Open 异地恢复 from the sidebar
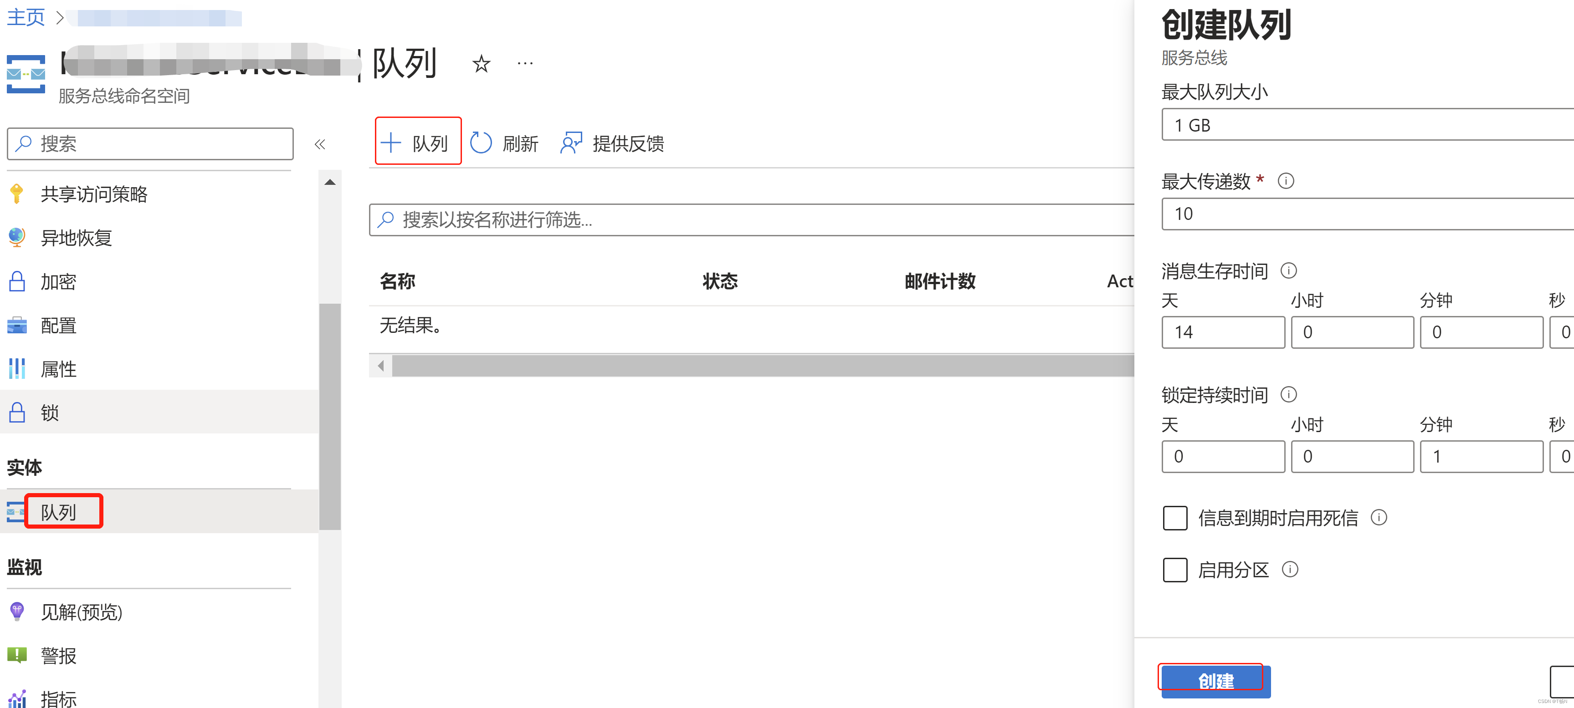The height and width of the screenshot is (708, 1574). 76,238
